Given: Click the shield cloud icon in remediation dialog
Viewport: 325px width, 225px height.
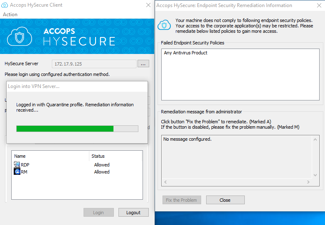Looking at the screenshot, I should click(164, 25).
